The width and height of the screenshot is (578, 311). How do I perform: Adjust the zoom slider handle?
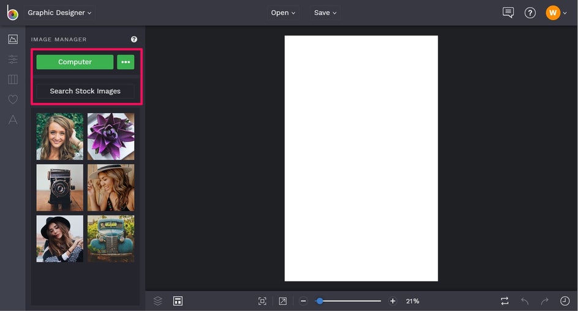pyautogui.click(x=320, y=301)
